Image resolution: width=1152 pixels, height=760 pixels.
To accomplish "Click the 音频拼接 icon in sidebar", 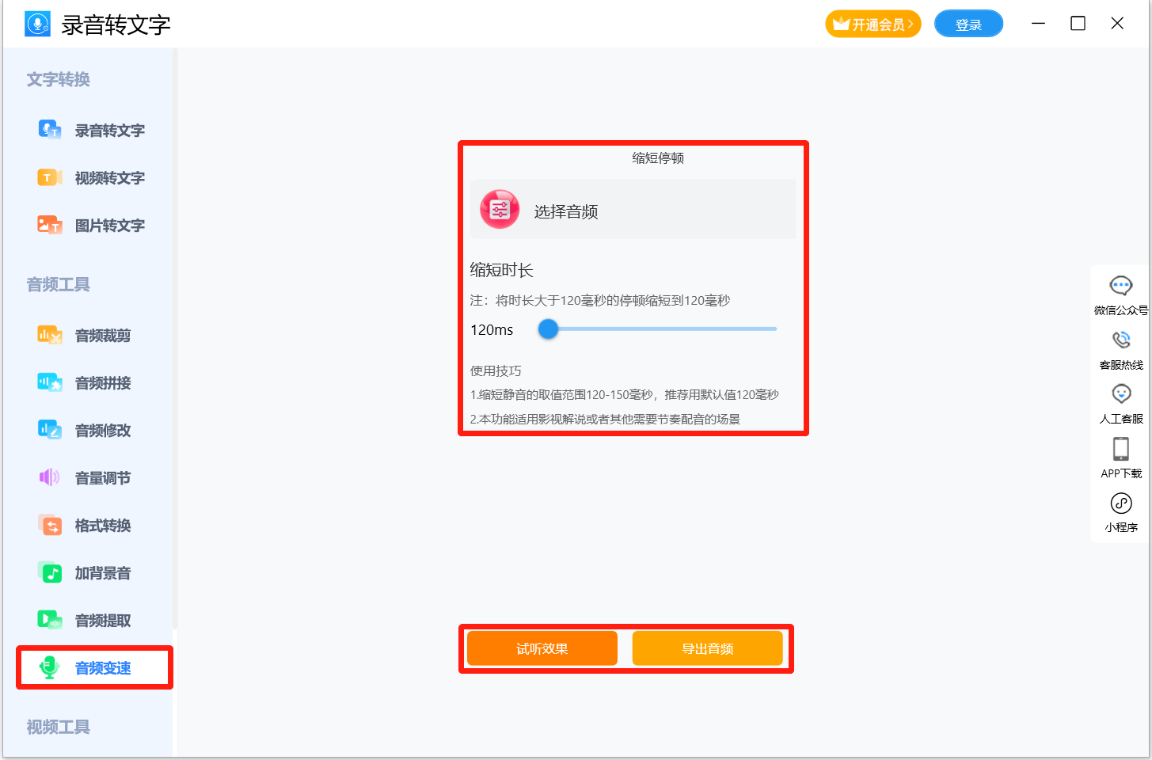I will 50,382.
